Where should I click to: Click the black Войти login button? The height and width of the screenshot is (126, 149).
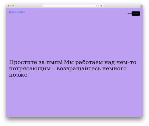tap(136, 14)
